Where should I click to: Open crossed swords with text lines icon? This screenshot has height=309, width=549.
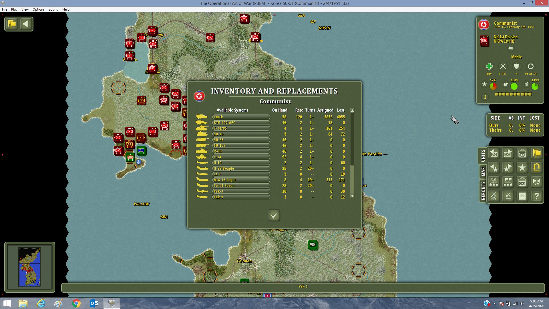[508, 196]
